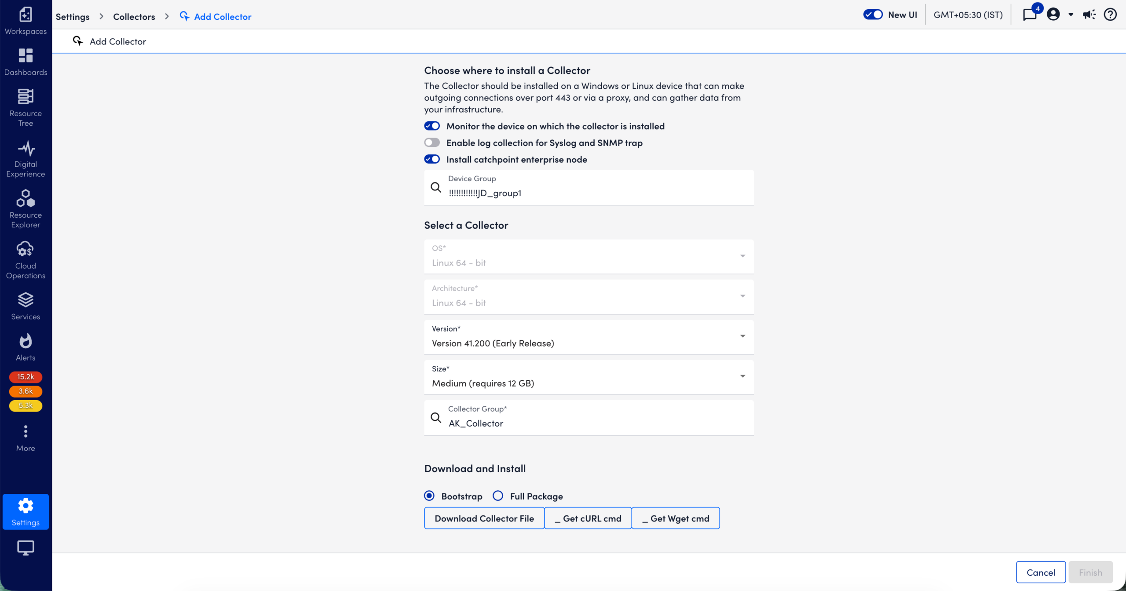This screenshot has width=1126, height=591.
Task: Disable monitoring the collector's device
Action: 432,126
